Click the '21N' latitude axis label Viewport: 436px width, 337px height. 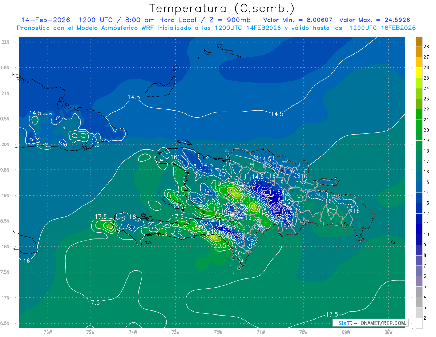[x=5, y=93]
